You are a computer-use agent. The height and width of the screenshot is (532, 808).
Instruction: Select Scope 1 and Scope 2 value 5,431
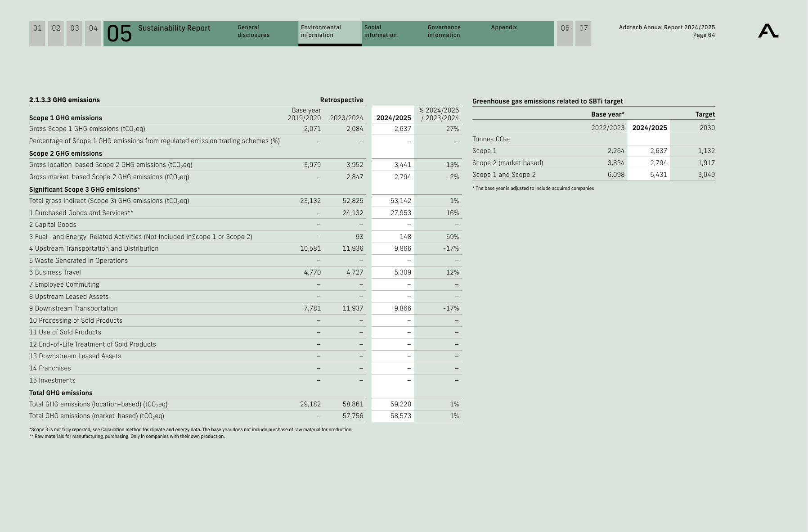(x=659, y=175)
